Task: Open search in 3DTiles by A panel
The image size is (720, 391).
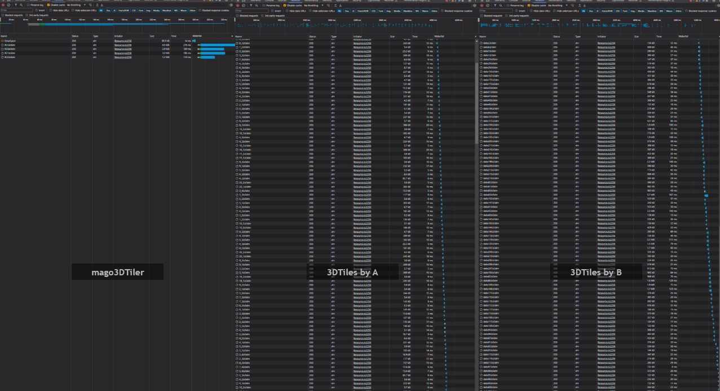Action: tap(257, 6)
